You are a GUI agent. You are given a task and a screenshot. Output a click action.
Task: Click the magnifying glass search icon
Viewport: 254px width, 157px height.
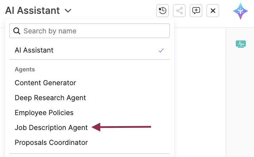(x=17, y=31)
